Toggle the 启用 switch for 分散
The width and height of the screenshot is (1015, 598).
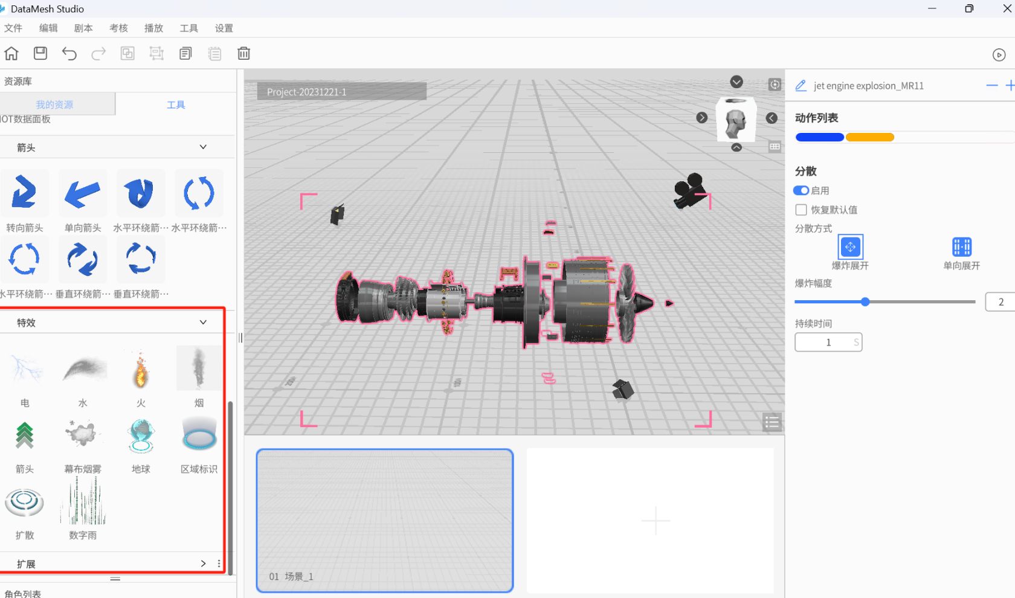coord(801,190)
